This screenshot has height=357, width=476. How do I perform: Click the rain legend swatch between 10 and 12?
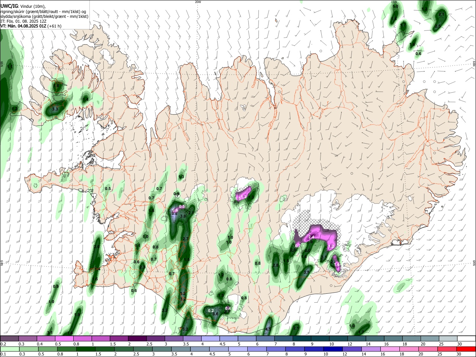click(333, 349)
